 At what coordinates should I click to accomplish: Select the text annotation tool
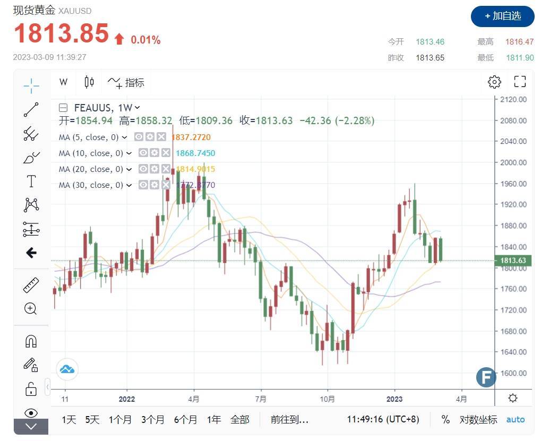[31, 181]
